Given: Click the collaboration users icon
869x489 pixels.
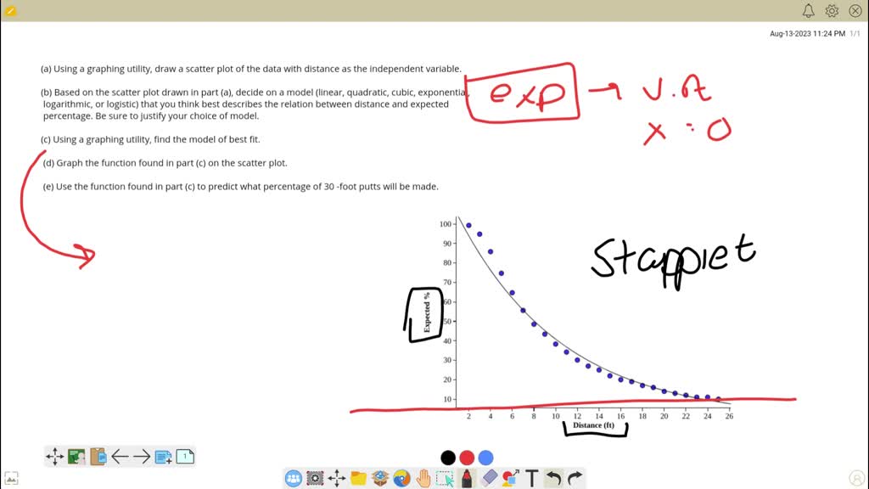Looking at the screenshot, I should point(292,478).
